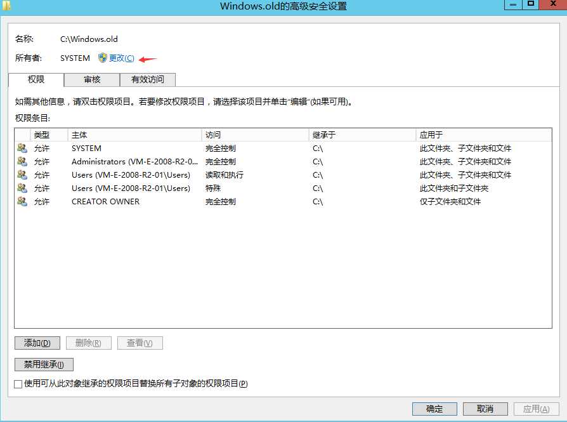This screenshot has height=422, width=567.
Task: Click the 应用(A) button
Action: [x=537, y=409]
